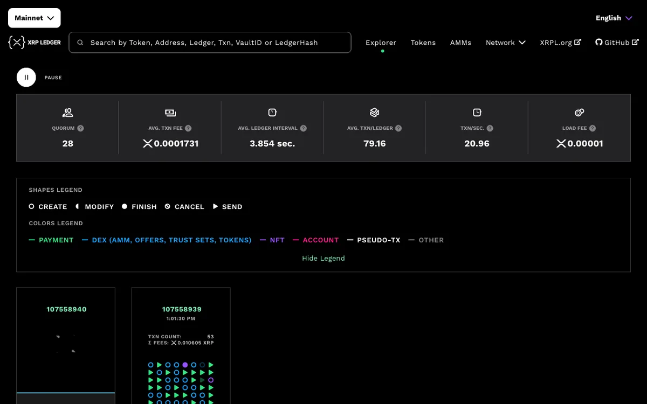This screenshot has width=647, height=404.
Task: Click the SHAPES LEGEND heading
Action: tap(56, 190)
